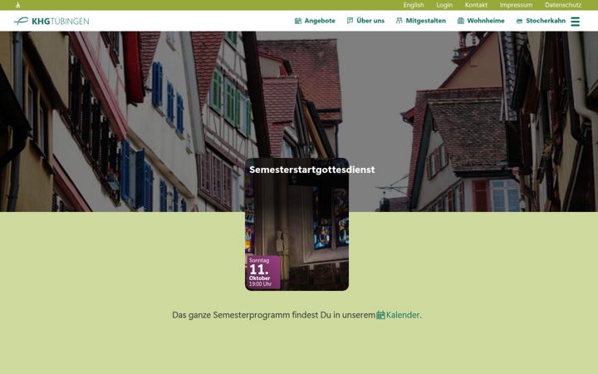Click the boat icon beside Stocherkahn

coord(519,21)
